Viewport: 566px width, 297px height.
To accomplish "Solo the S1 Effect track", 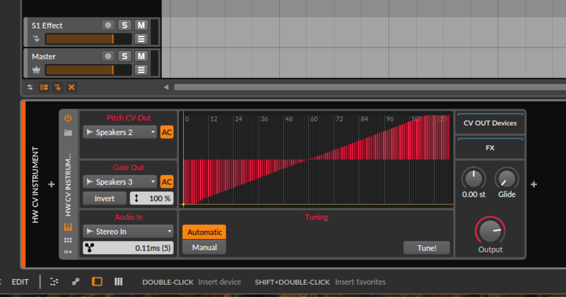I will tap(124, 25).
